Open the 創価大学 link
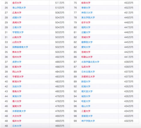 pyautogui.click(x=86, y=81)
